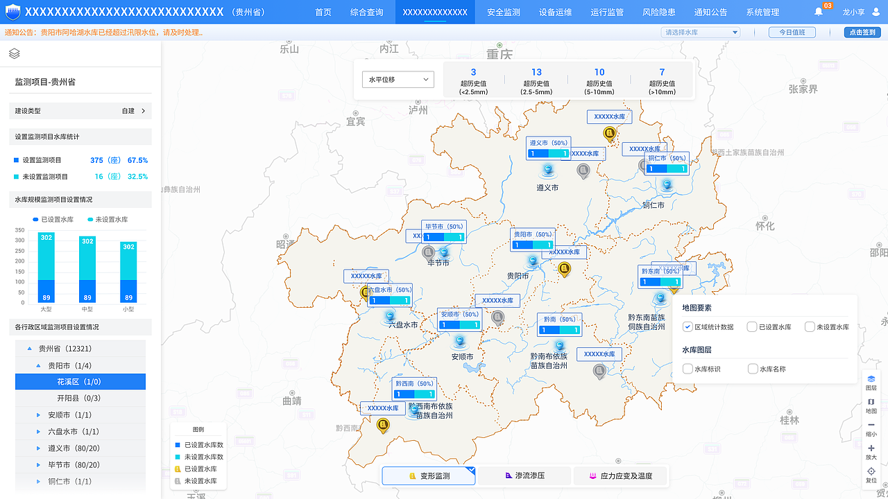Collapse the 贵阳市 tree node
This screenshot has height=499, width=888.
point(39,365)
